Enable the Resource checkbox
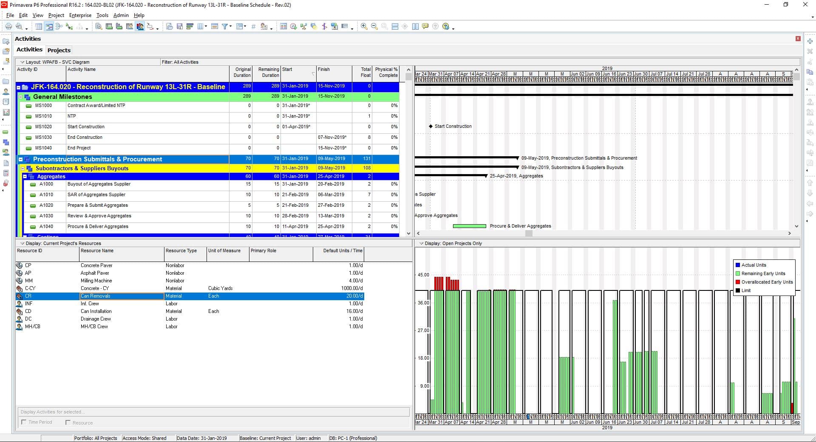Image resolution: width=816 pixels, height=442 pixels. (68, 422)
